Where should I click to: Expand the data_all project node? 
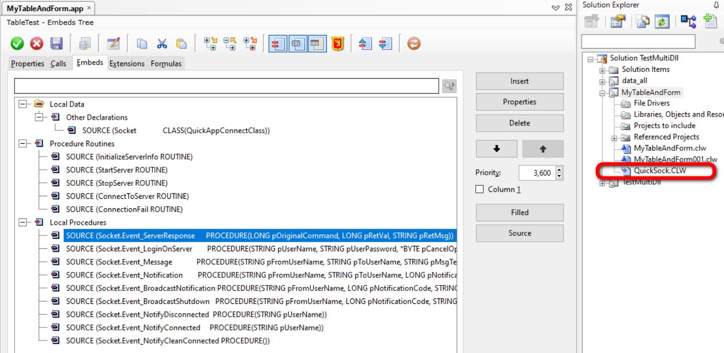pyautogui.click(x=602, y=81)
